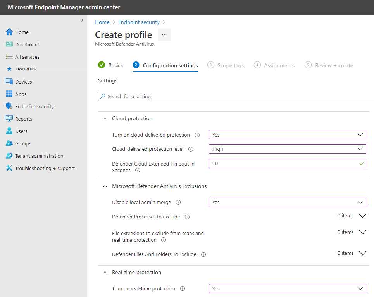The height and width of the screenshot is (297, 374).
Task: Select the Devices icon
Action: point(9,82)
